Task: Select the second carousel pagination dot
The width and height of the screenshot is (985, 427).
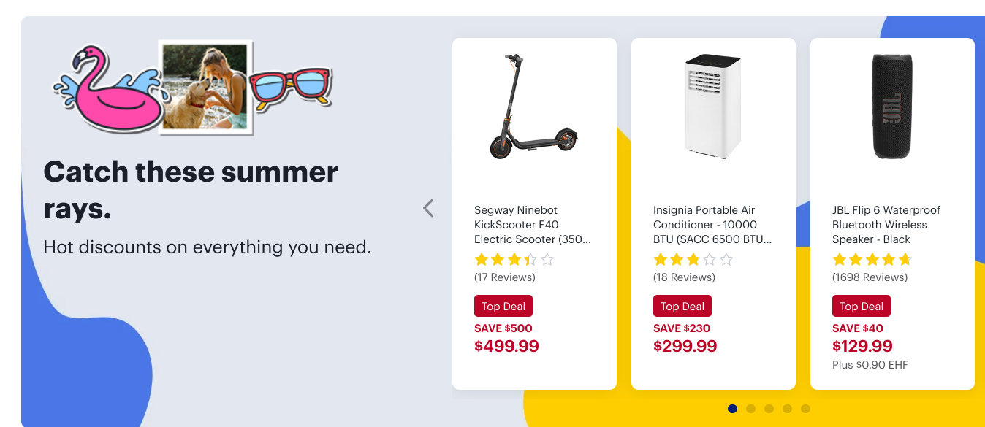Action: [751, 409]
